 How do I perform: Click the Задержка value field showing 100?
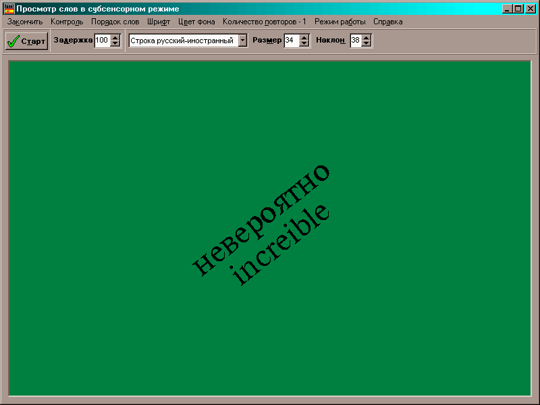pos(103,40)
